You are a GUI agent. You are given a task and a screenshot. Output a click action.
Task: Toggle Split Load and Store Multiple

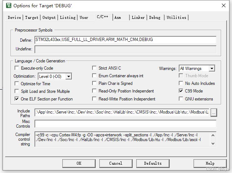pyautogui.click(x=17, y=91)
